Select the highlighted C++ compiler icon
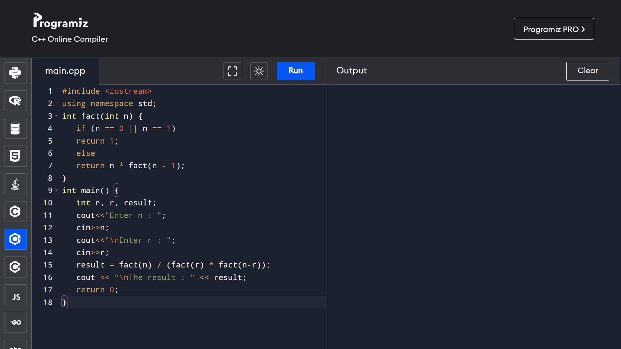Image resolution: width=621 pixels, height=349 pixels. click(16, 239)
